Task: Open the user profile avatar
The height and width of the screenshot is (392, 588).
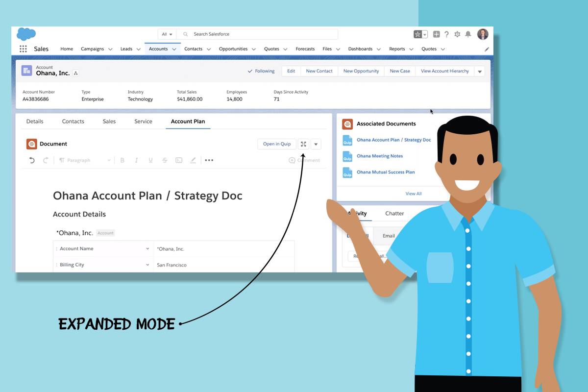Action: click(x=483, y=34)
